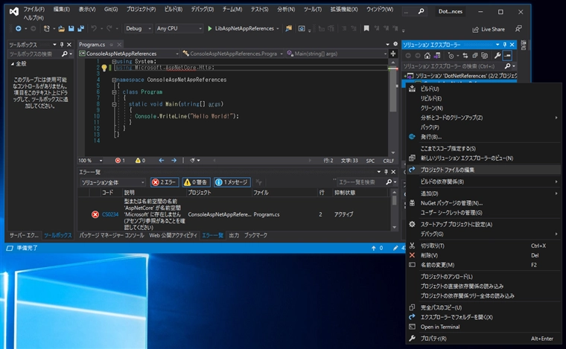Open the CS0234 error code link
566x349 pixels.
(110, 214)
